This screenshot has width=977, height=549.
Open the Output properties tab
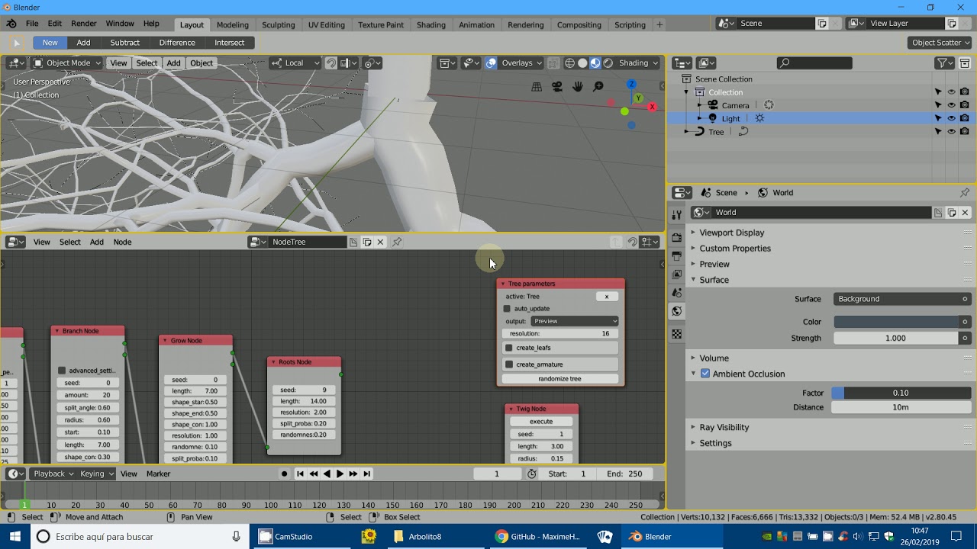tap(676, 255)
